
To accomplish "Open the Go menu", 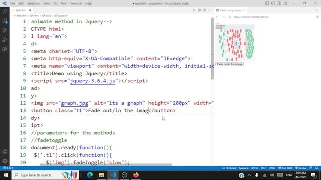I will pos(55,3).
